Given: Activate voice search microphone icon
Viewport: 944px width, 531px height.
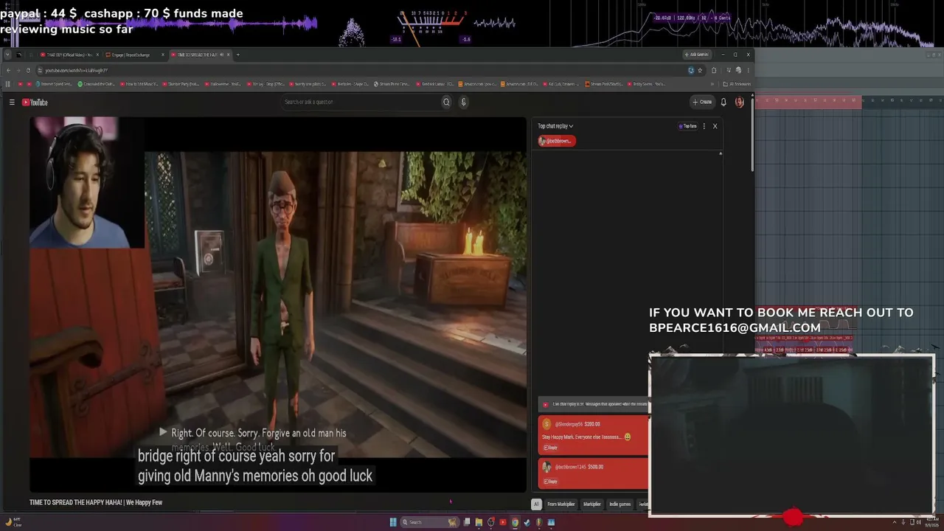Looking at the screenshot, I should [463, 102].
